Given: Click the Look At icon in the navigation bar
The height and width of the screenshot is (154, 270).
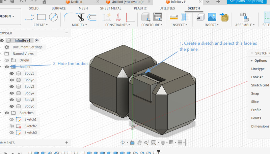Looking at the screenshot, I should click(132, 143).
